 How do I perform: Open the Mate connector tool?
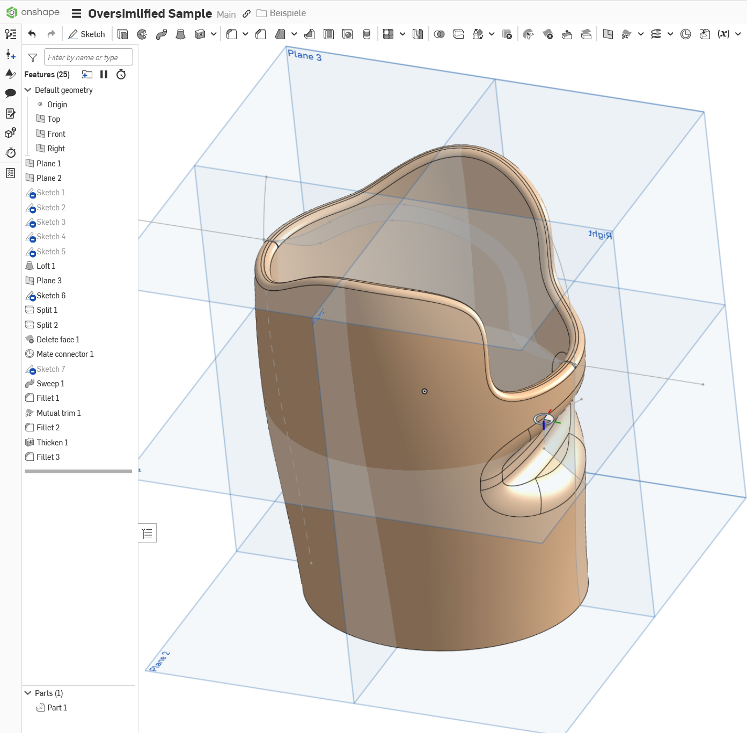click(685, 34)
